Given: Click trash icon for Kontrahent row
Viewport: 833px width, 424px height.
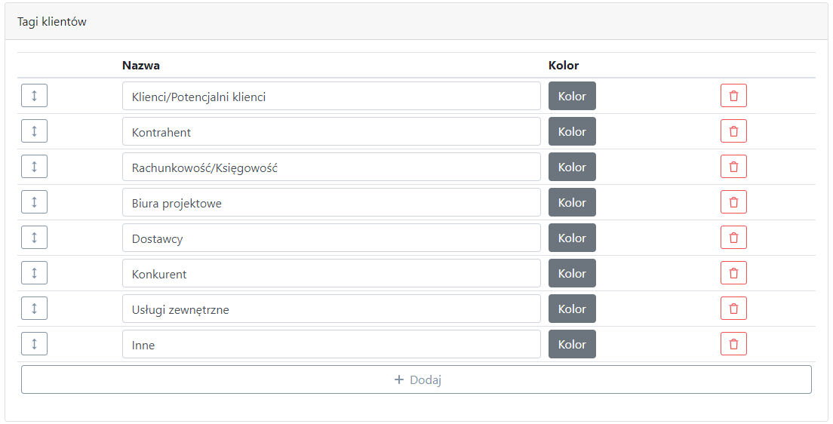Looking at the screenshot, I should [733, 131].
